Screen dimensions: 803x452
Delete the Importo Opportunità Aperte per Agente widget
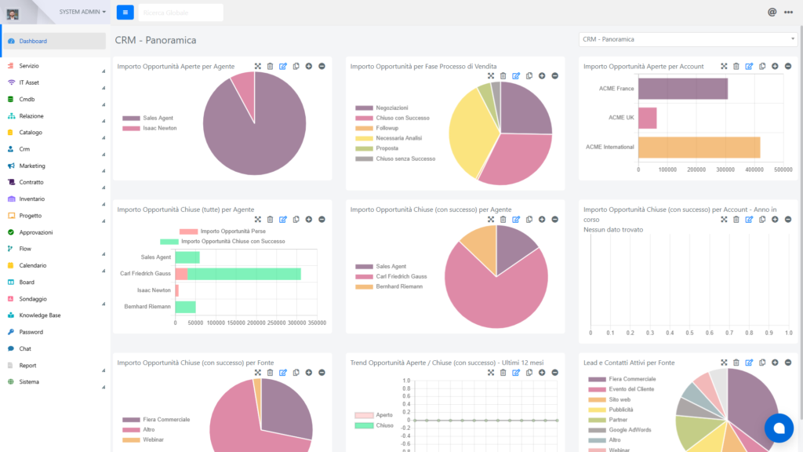[271, 66]
